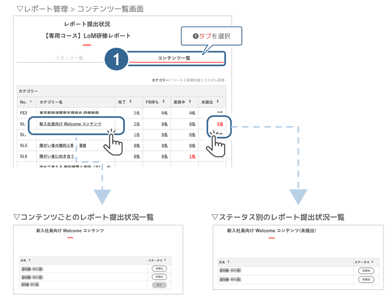
Task: Click the sort arrows beside top 未提出 header
Action: tap(218, 102)
